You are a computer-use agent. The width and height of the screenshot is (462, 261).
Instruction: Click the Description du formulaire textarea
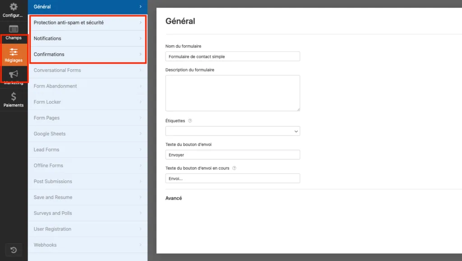232,93
